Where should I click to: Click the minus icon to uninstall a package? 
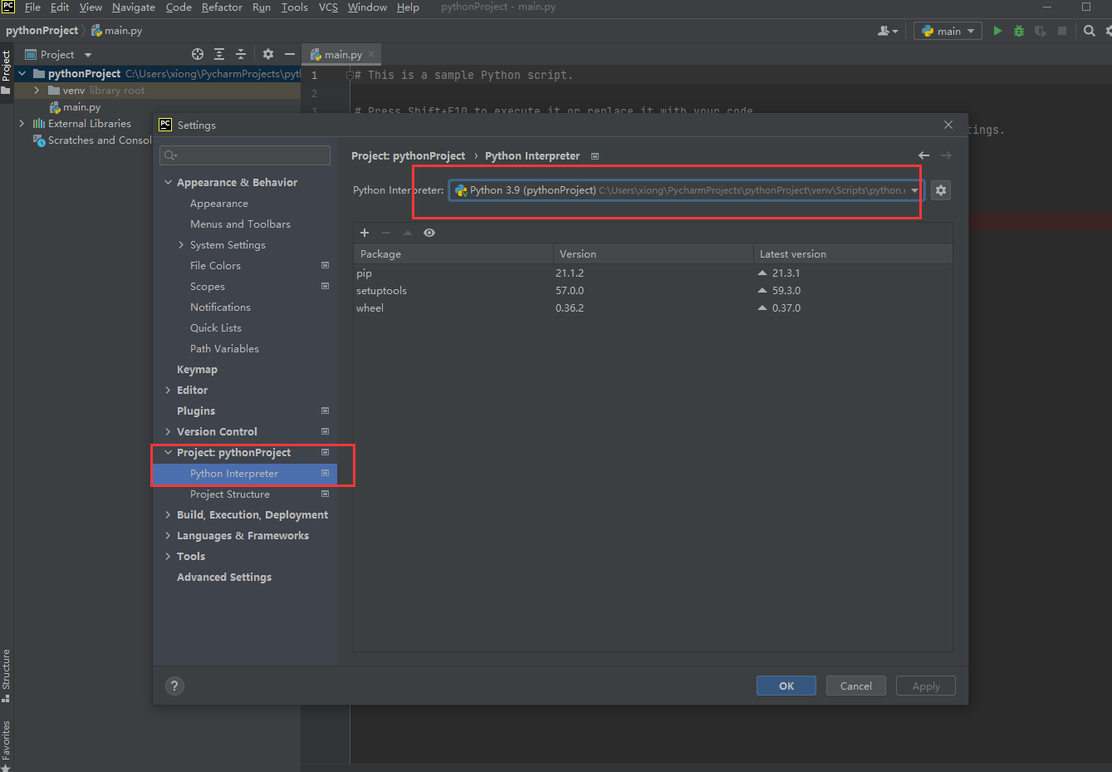click(386, 233)
